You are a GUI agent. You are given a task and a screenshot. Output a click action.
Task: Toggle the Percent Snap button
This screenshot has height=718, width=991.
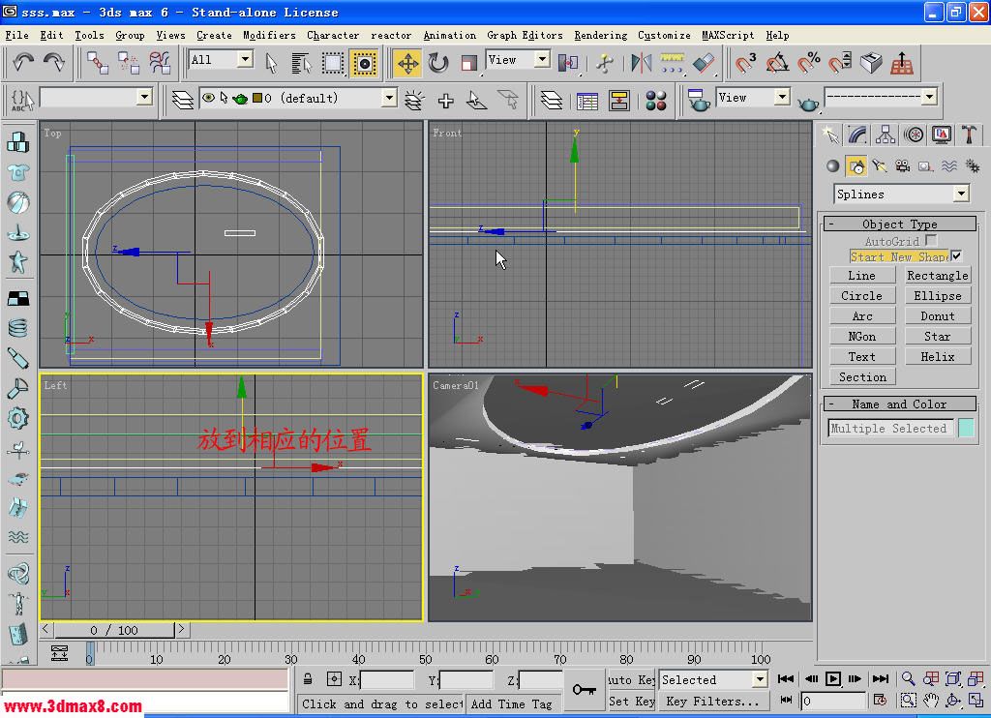(808, 63)
